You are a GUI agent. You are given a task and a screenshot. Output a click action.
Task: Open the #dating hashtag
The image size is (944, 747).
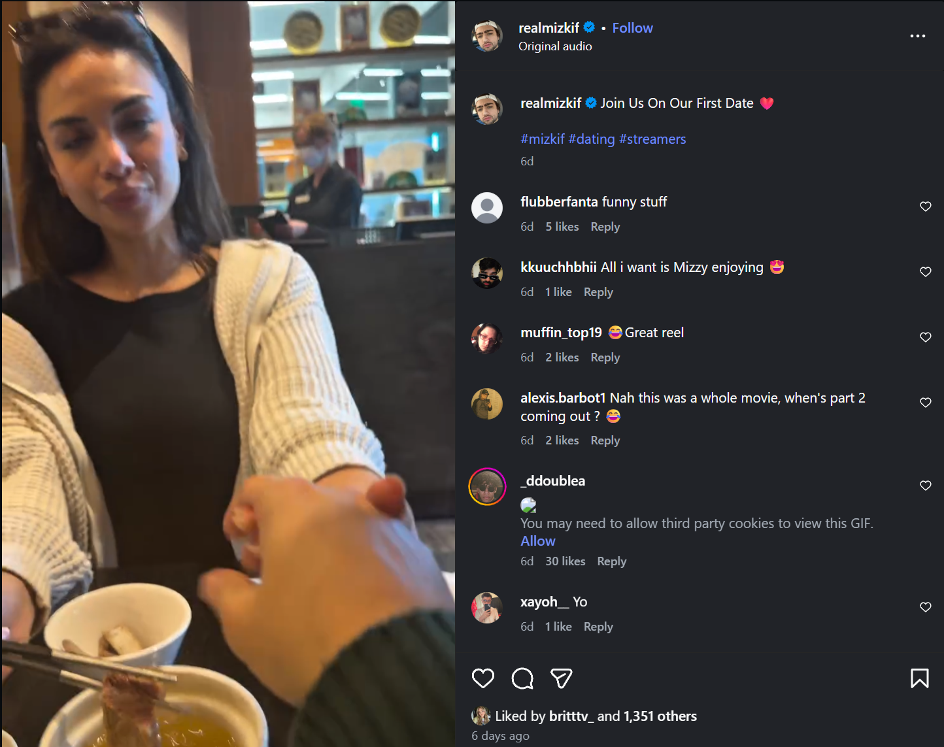click(x=592, y=139)
